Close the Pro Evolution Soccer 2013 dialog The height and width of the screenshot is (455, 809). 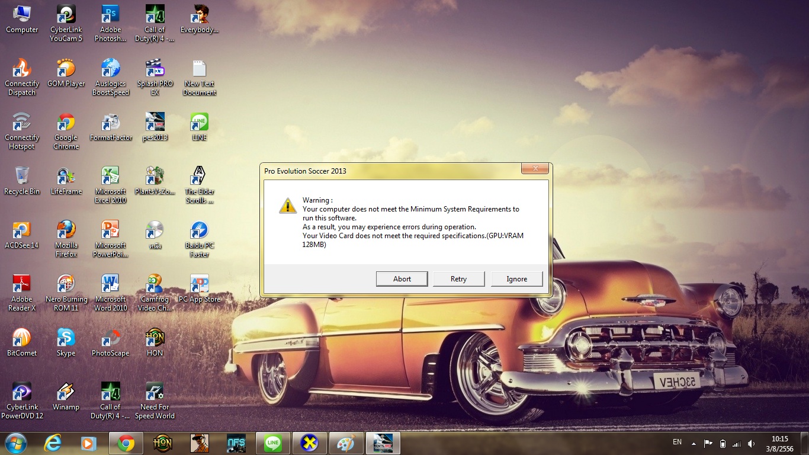[535, 169]
